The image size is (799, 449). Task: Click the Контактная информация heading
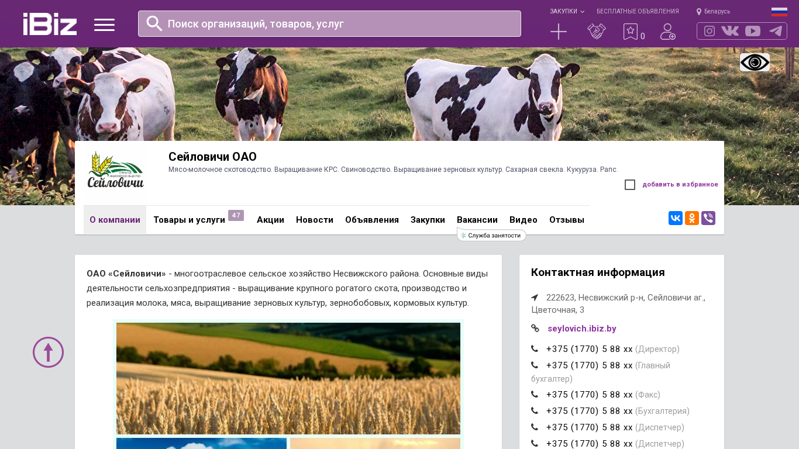[x=598, y=272]
